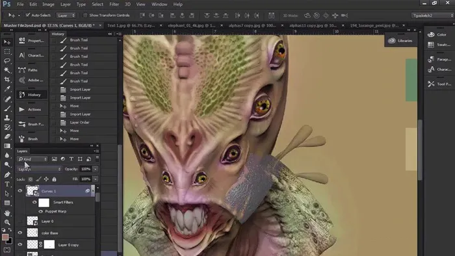
Task: Open the Swatches panel button
Action: (x=439, y=45)
